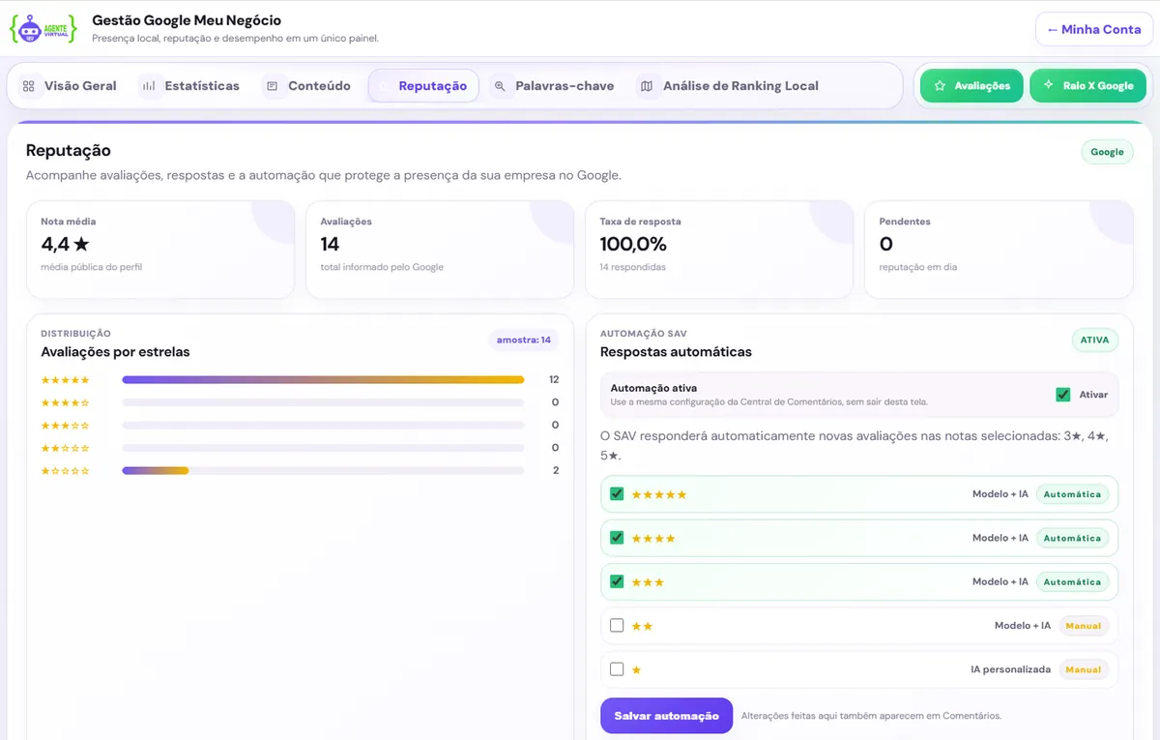Click the sparkle icon in Raio X Google

1048,85
